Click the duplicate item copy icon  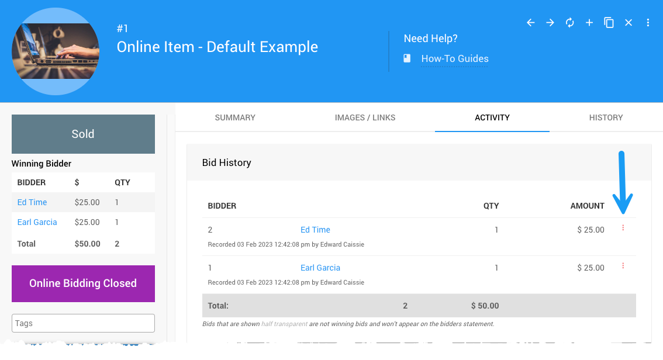click(x=609, y=23)
